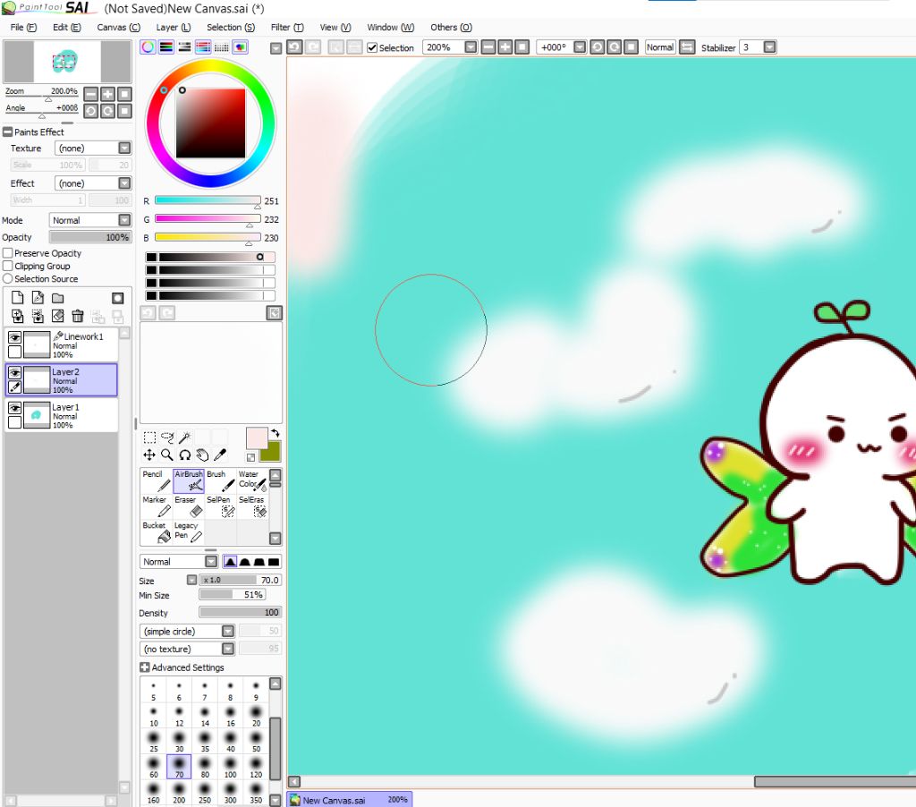Open the File menu
The height and width of the screenshot is (807, 916).
[23, 28]
